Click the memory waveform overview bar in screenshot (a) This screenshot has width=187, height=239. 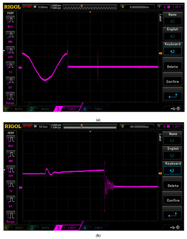tap(90, 7)
